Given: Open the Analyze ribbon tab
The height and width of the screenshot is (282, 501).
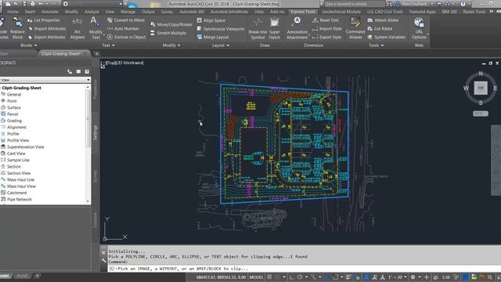Looking at the screenshot, I should (x=92, y=12).
